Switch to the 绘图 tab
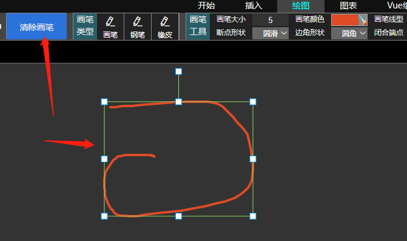 click(301, 6)
